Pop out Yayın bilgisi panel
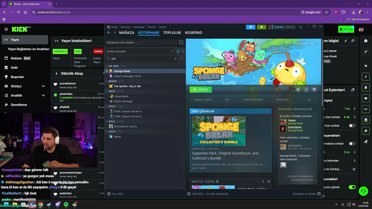Viewport: 372px width, 209px height. point(353,41)
